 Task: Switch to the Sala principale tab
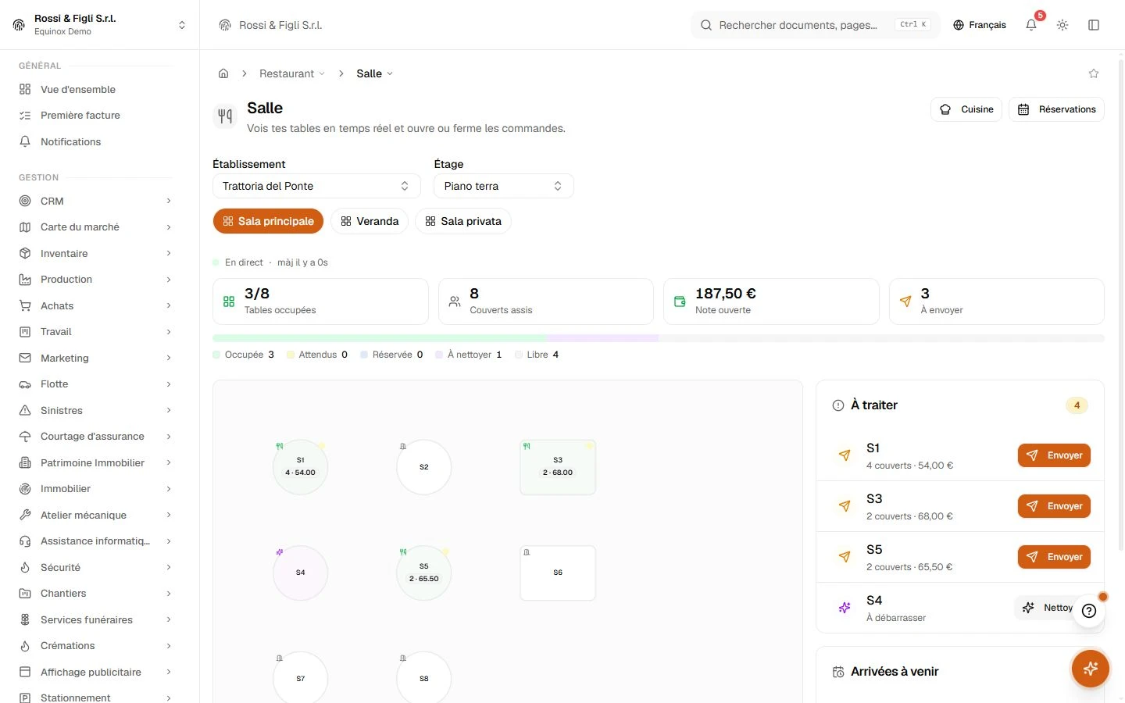coord(268,221)
